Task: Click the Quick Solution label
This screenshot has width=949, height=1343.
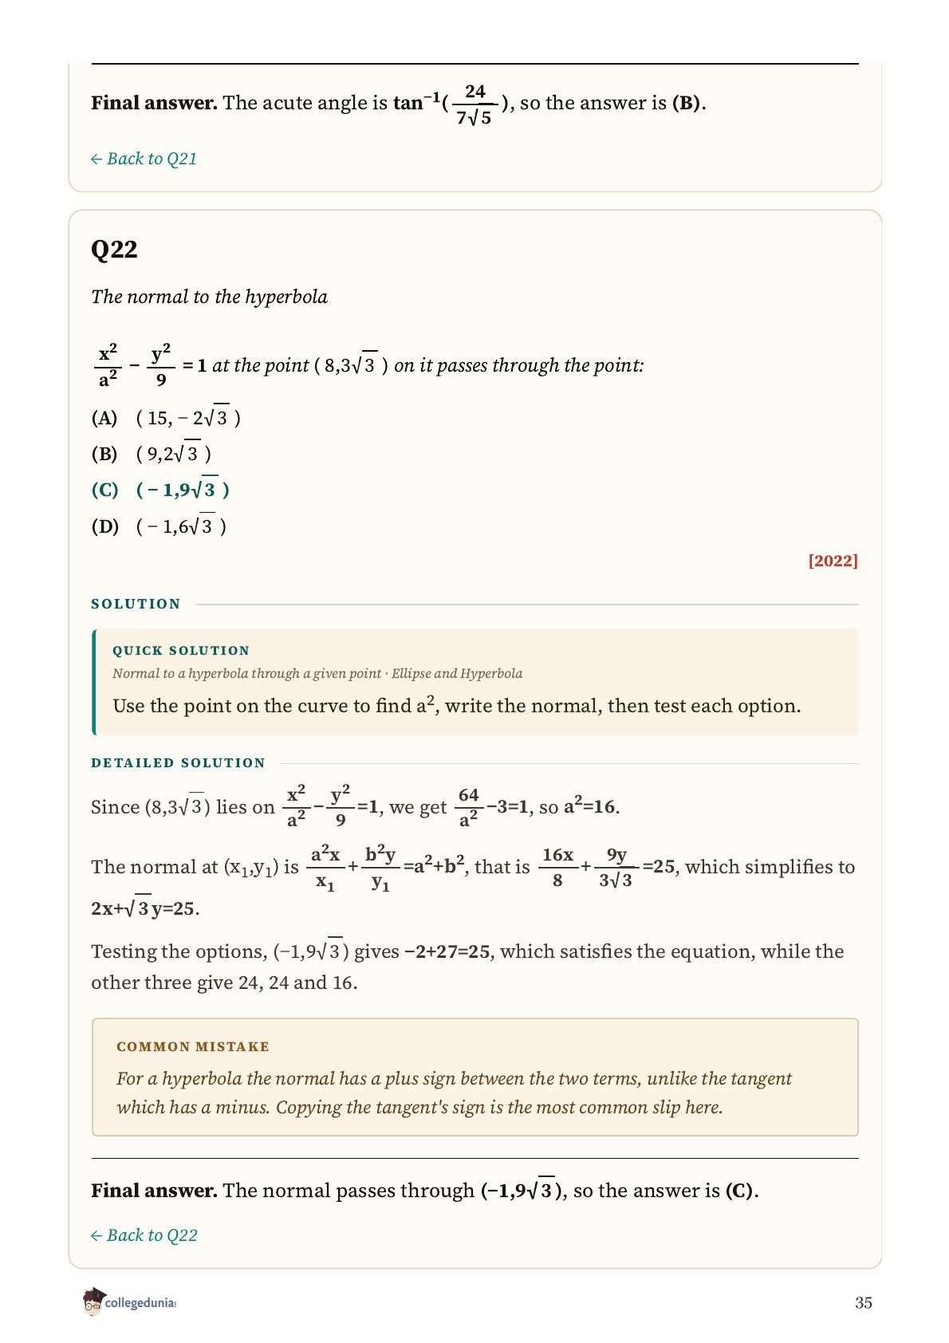Action: click(x=181, y=651)
